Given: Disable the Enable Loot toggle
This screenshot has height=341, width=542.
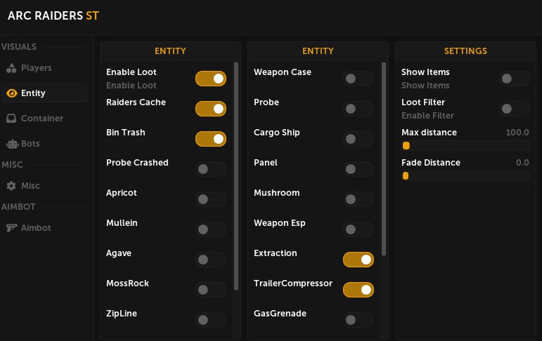Looking at the screenshot, I should tap(211, 79).
